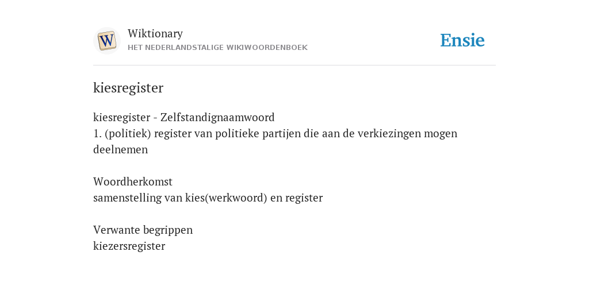Click the Wiktionary source title
This screenshot has height=294, width=589.
(x=155, y=34)
